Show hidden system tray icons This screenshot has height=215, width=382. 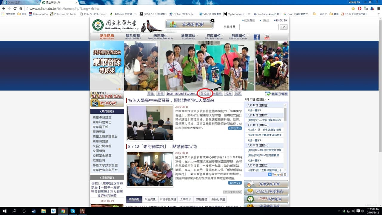coord(338,211)
